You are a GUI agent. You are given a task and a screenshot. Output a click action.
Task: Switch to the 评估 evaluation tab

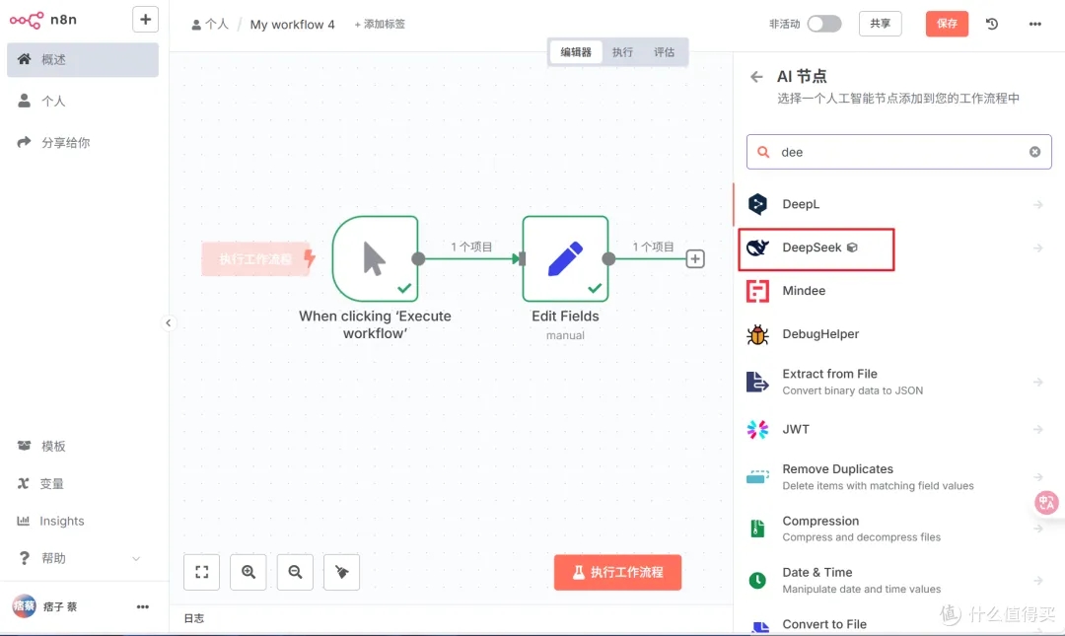pyautogui.click(x=665, y=52)
